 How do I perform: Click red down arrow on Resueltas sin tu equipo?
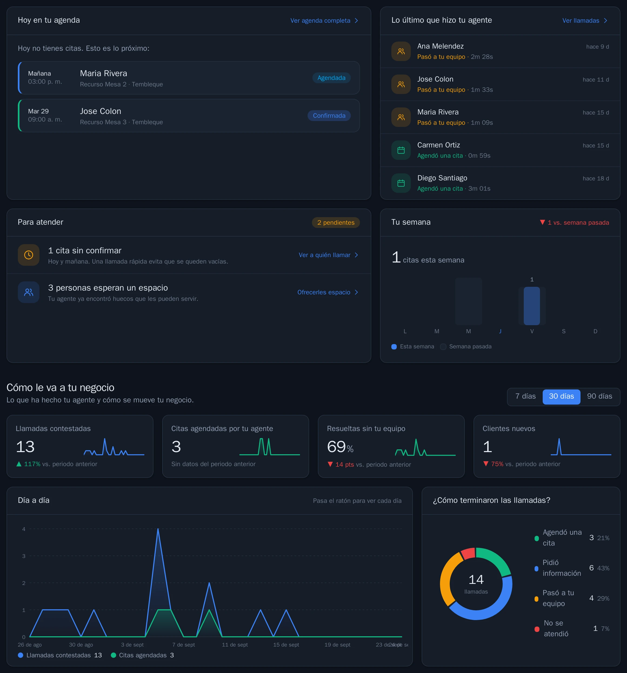click(330, 465)
